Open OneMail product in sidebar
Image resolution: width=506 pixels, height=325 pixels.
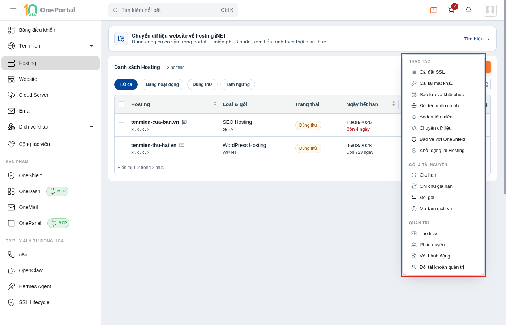pos(51,207)
